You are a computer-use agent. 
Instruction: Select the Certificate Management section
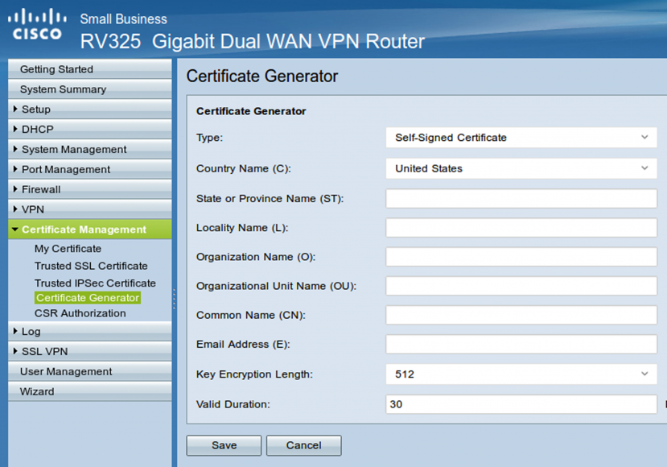pyautogui.click(x=90, y=229)
